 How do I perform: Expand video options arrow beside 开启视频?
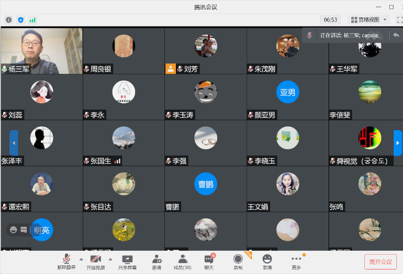point(110,259)
